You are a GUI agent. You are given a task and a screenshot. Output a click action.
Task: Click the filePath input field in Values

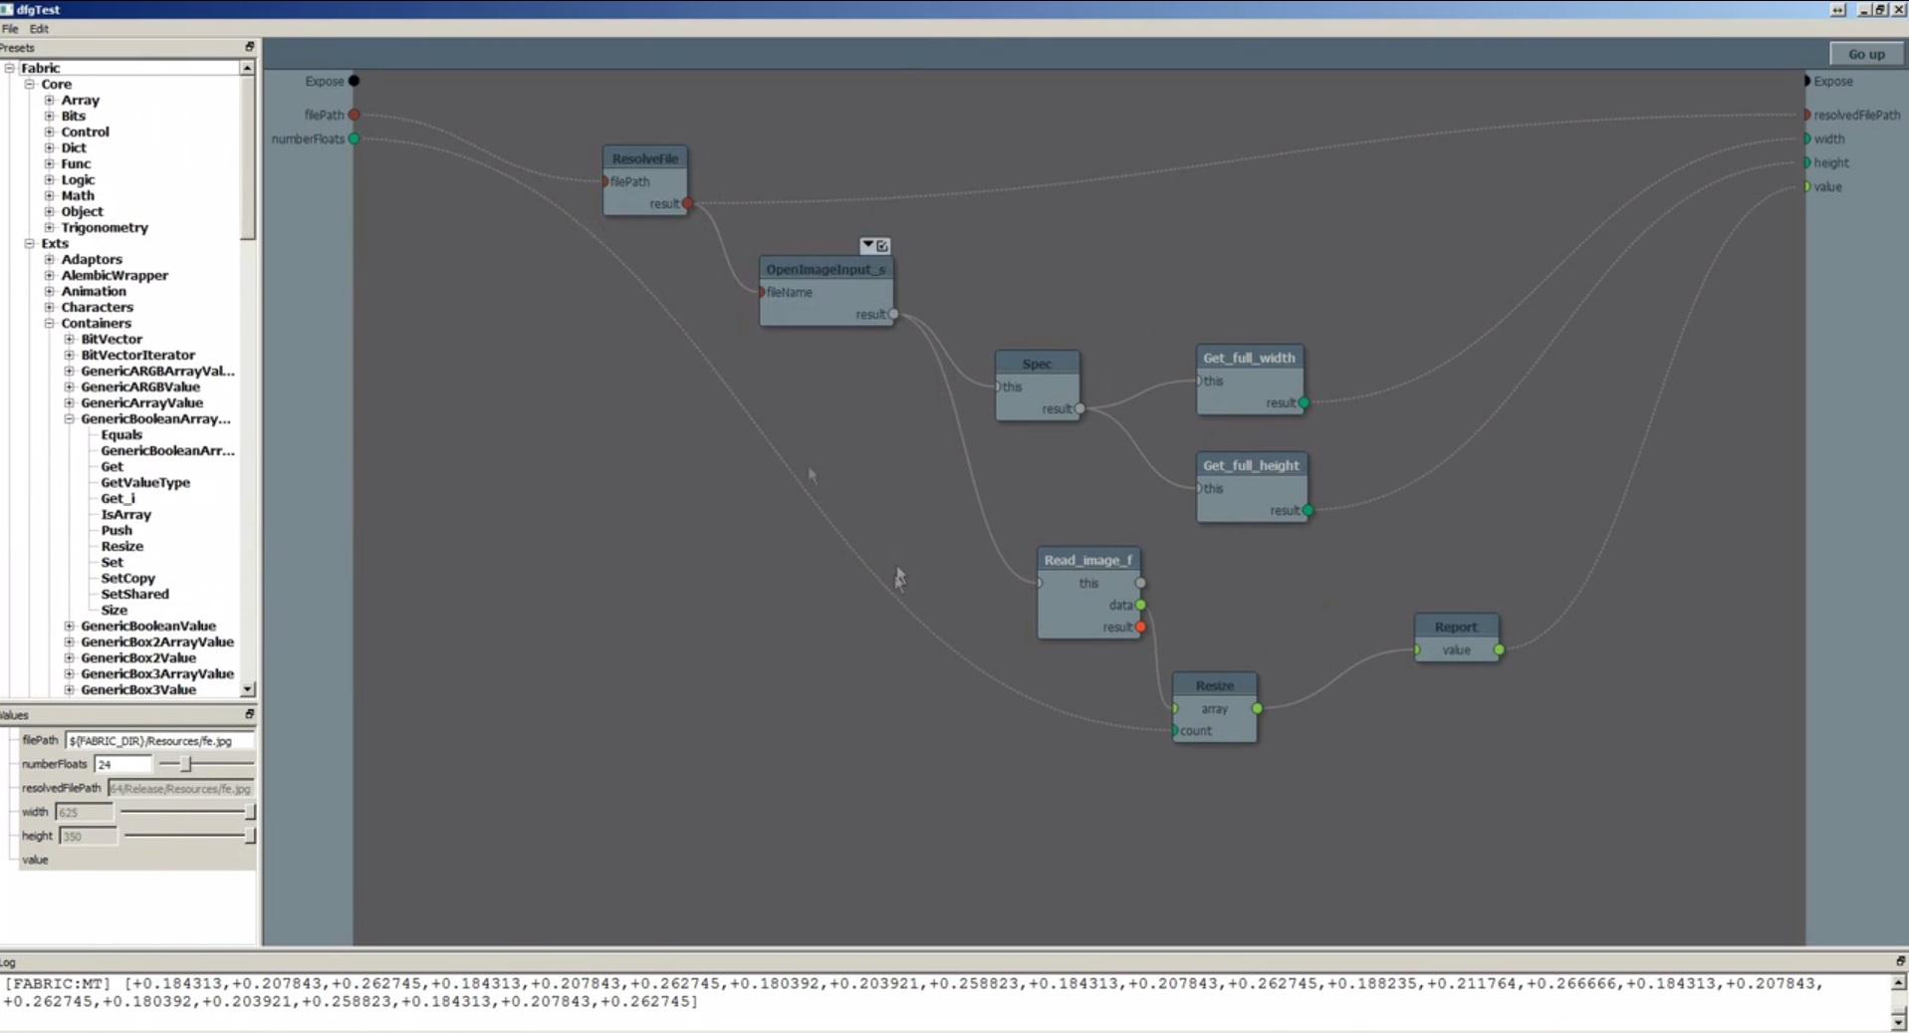(159, 740)
